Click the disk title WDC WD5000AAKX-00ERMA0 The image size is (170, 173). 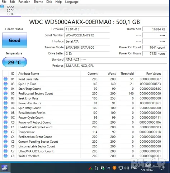[85, 22]
